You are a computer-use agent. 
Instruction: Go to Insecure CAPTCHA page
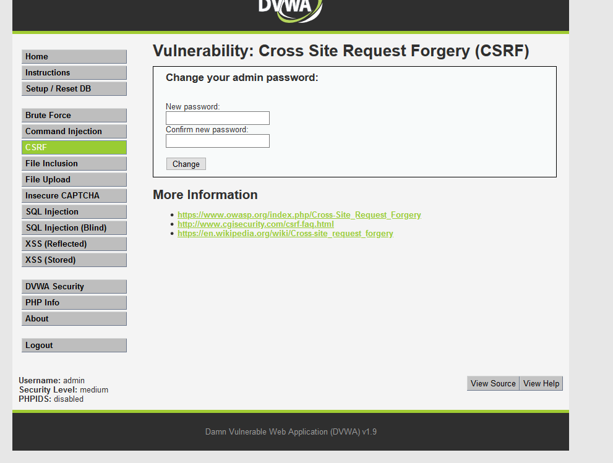coord(74,195)
